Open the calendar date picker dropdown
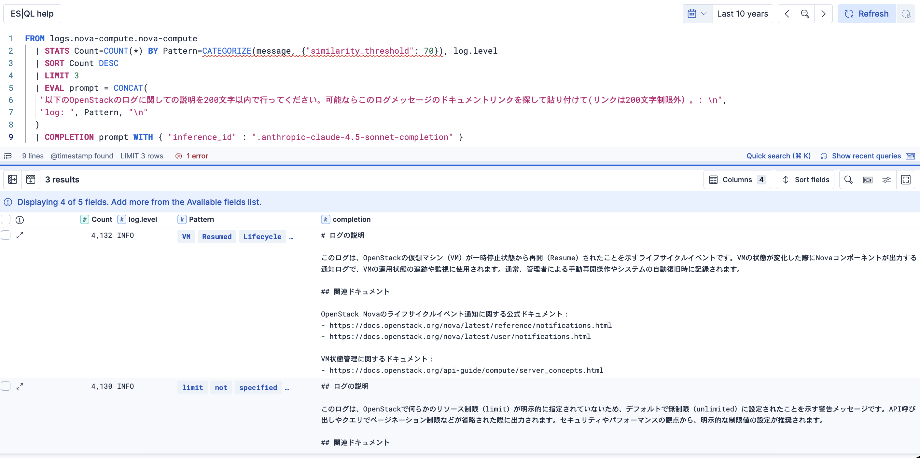The image size is (920, 458). click(697, 14)
